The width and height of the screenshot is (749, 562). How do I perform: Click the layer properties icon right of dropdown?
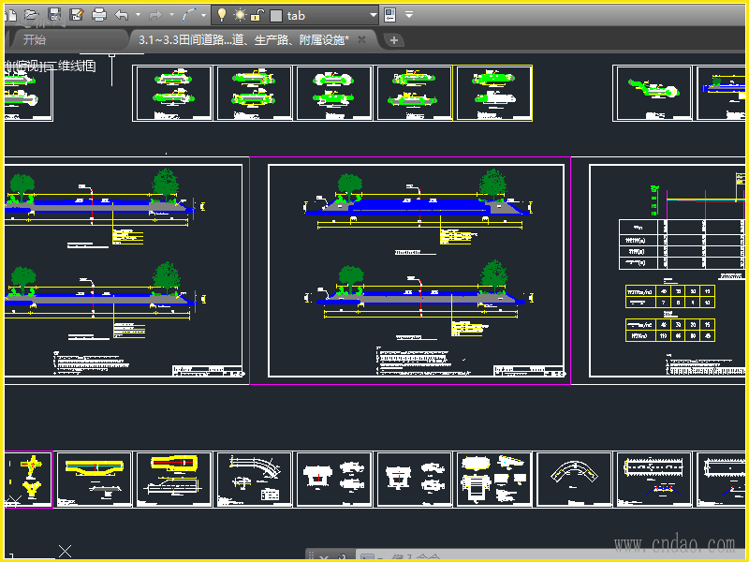click(x=390, y=15)
